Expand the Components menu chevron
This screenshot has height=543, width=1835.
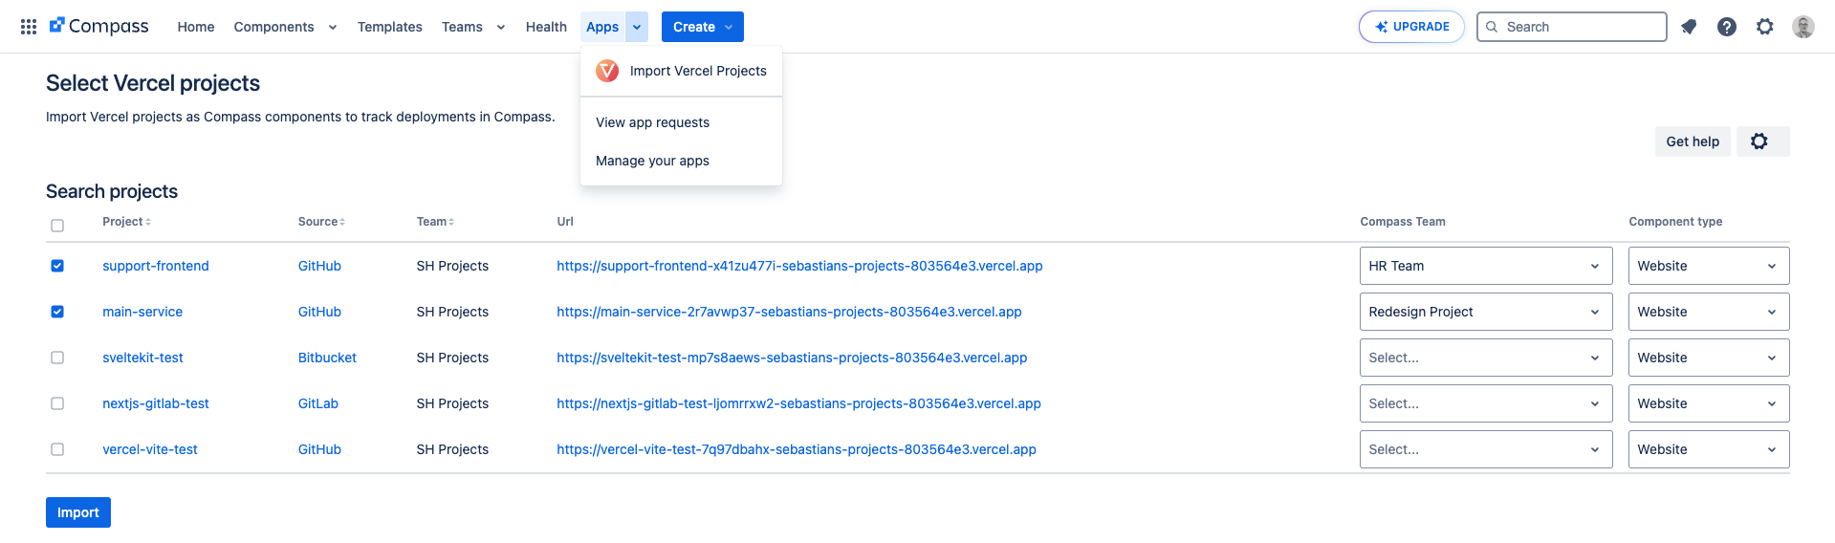(333, 27)
